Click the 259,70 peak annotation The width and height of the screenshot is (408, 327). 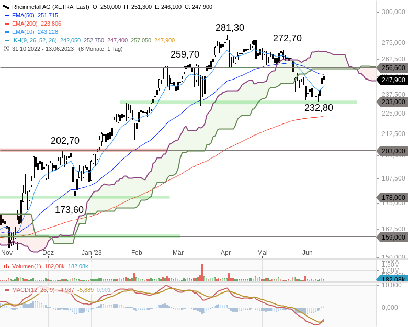coord(185,54)
